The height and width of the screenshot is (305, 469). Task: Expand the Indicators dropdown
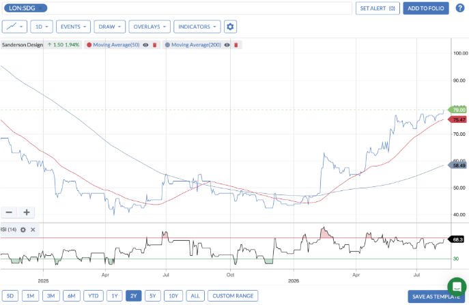[x=197, y=27]
